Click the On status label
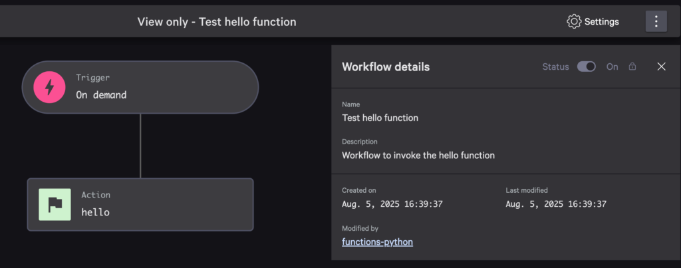 point(612,67)
